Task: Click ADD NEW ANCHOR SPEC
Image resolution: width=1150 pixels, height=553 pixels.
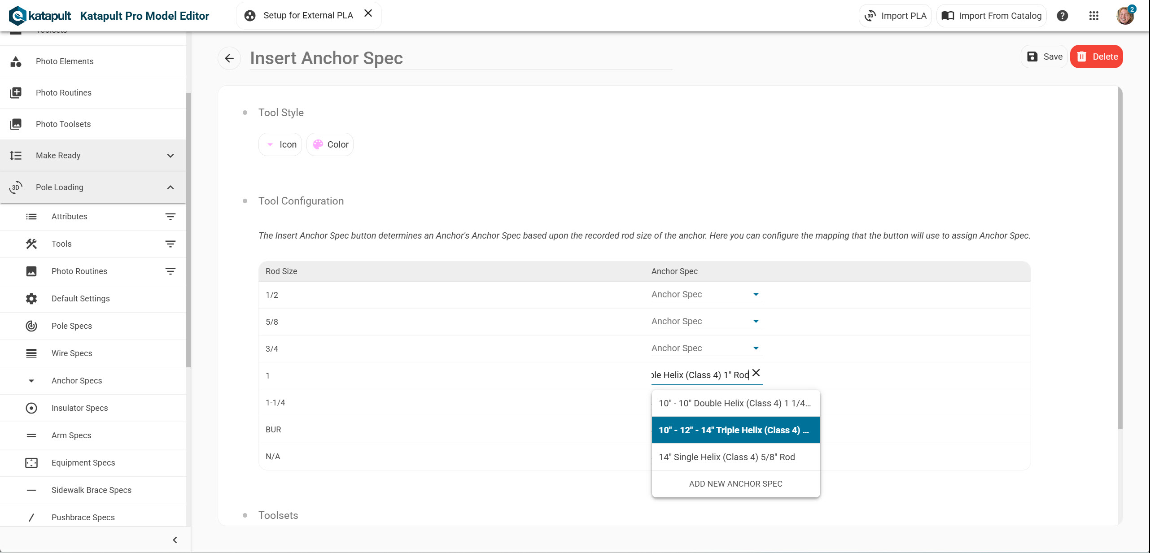Action: point(735,484)
